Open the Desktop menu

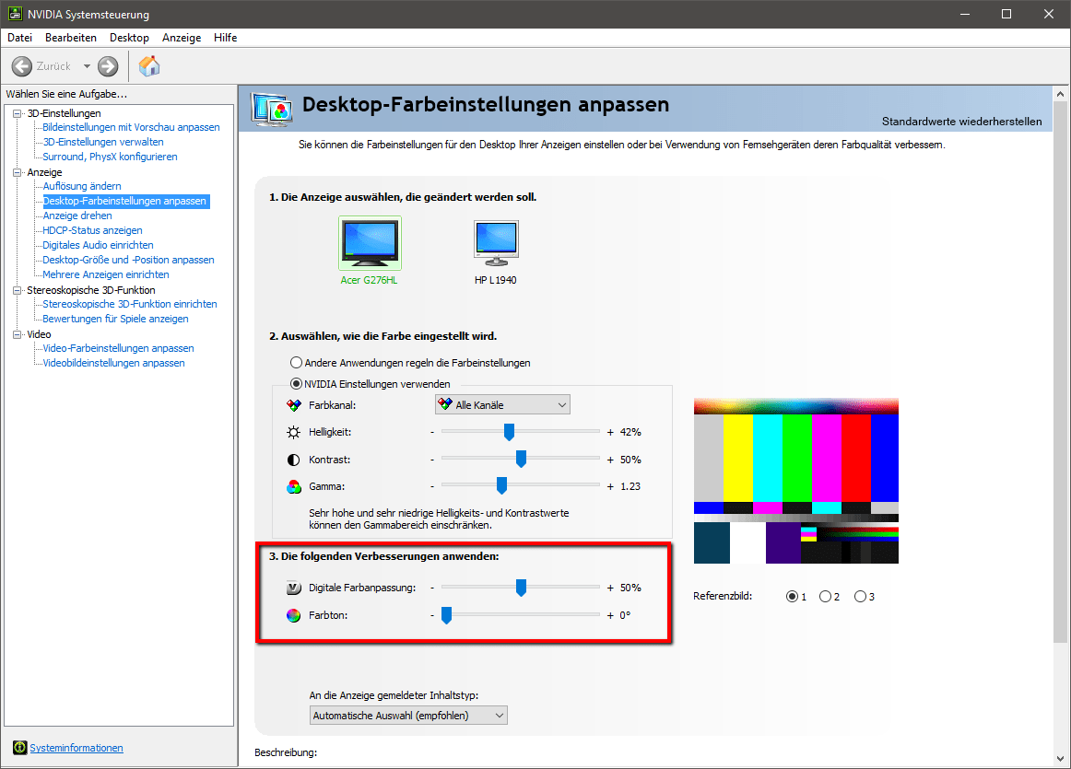(129, 38)
